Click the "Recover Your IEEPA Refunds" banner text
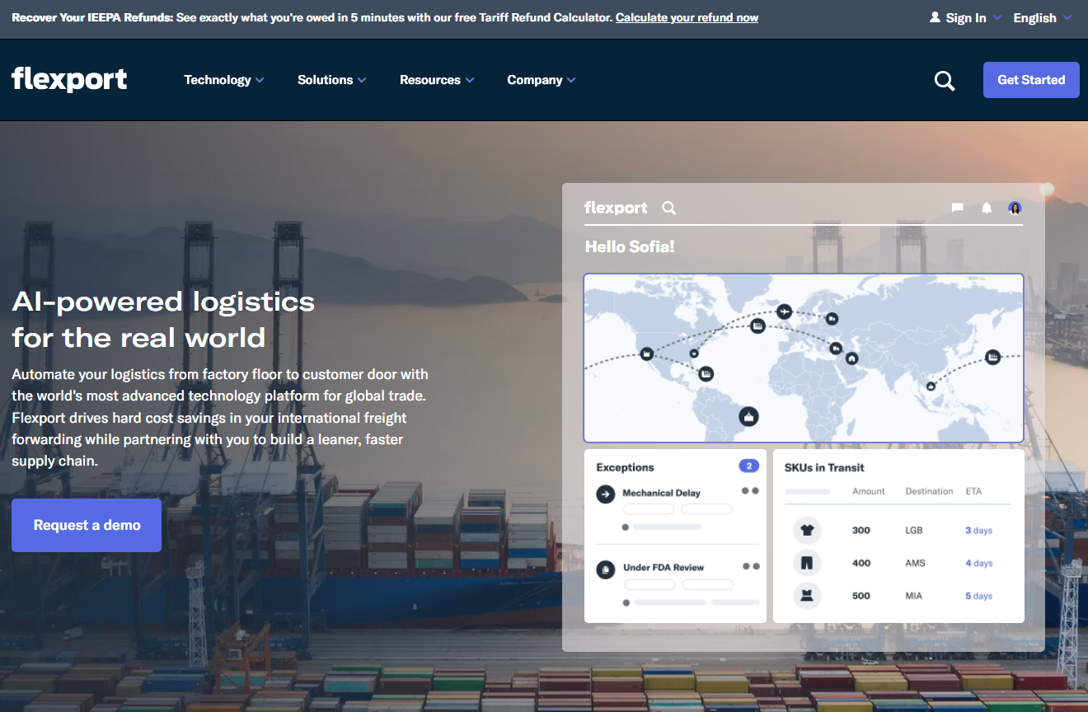The width and height of the screenshot is (1088, 712). click(x=92, y=17)
